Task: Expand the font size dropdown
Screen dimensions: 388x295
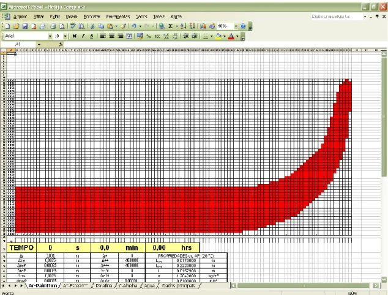Action: tap(65, 36)
